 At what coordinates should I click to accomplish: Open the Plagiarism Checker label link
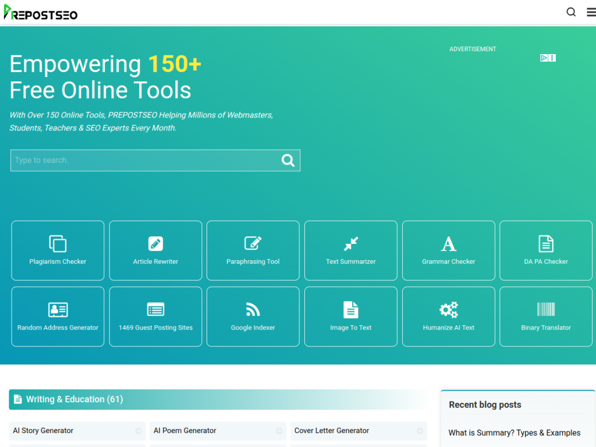click(x=58, y=261)
